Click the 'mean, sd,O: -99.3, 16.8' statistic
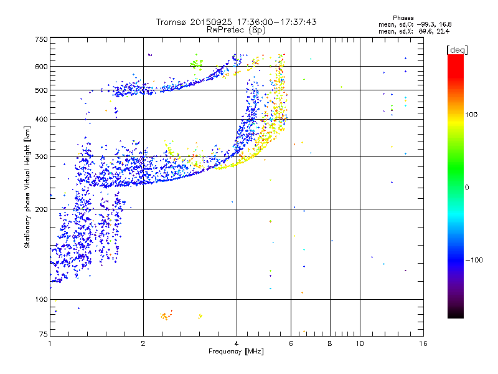The image size is (498, 374). [x=415, y=24]
